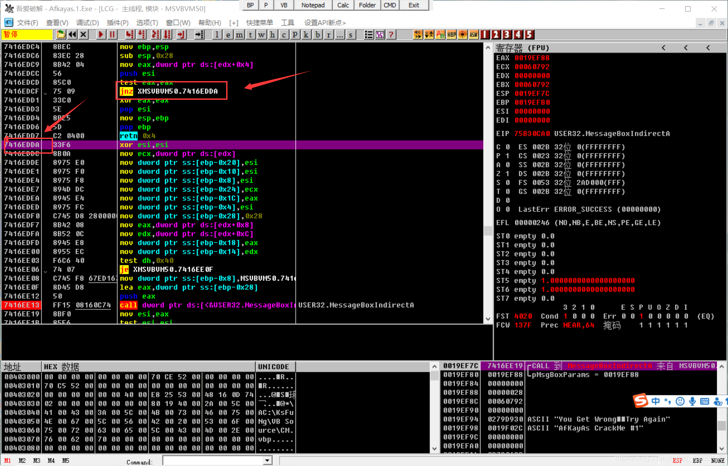Image resolution: width=728 pixels, height=466 pixels.
Task: Select NONE stack-follow mode in status bar
Action: tap(717, 461)
